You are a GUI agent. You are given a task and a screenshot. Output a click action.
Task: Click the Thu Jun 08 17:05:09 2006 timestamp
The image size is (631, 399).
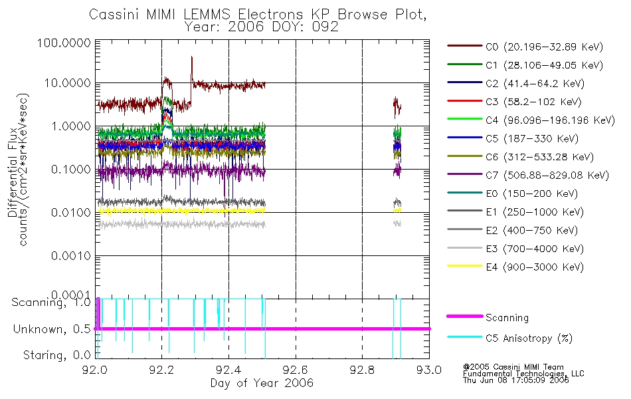point(516,380)
